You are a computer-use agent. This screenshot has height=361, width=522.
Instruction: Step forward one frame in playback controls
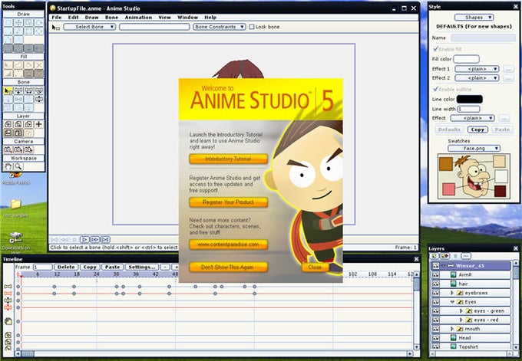tap(95, 239)
